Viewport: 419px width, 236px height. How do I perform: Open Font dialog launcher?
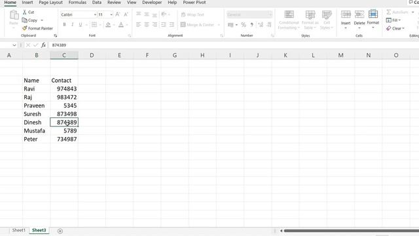[130, 35]
